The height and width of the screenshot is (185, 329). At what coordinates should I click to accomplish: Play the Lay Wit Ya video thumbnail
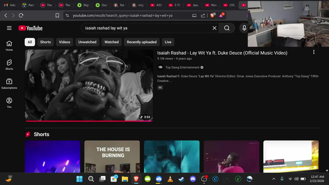(89, 85)
